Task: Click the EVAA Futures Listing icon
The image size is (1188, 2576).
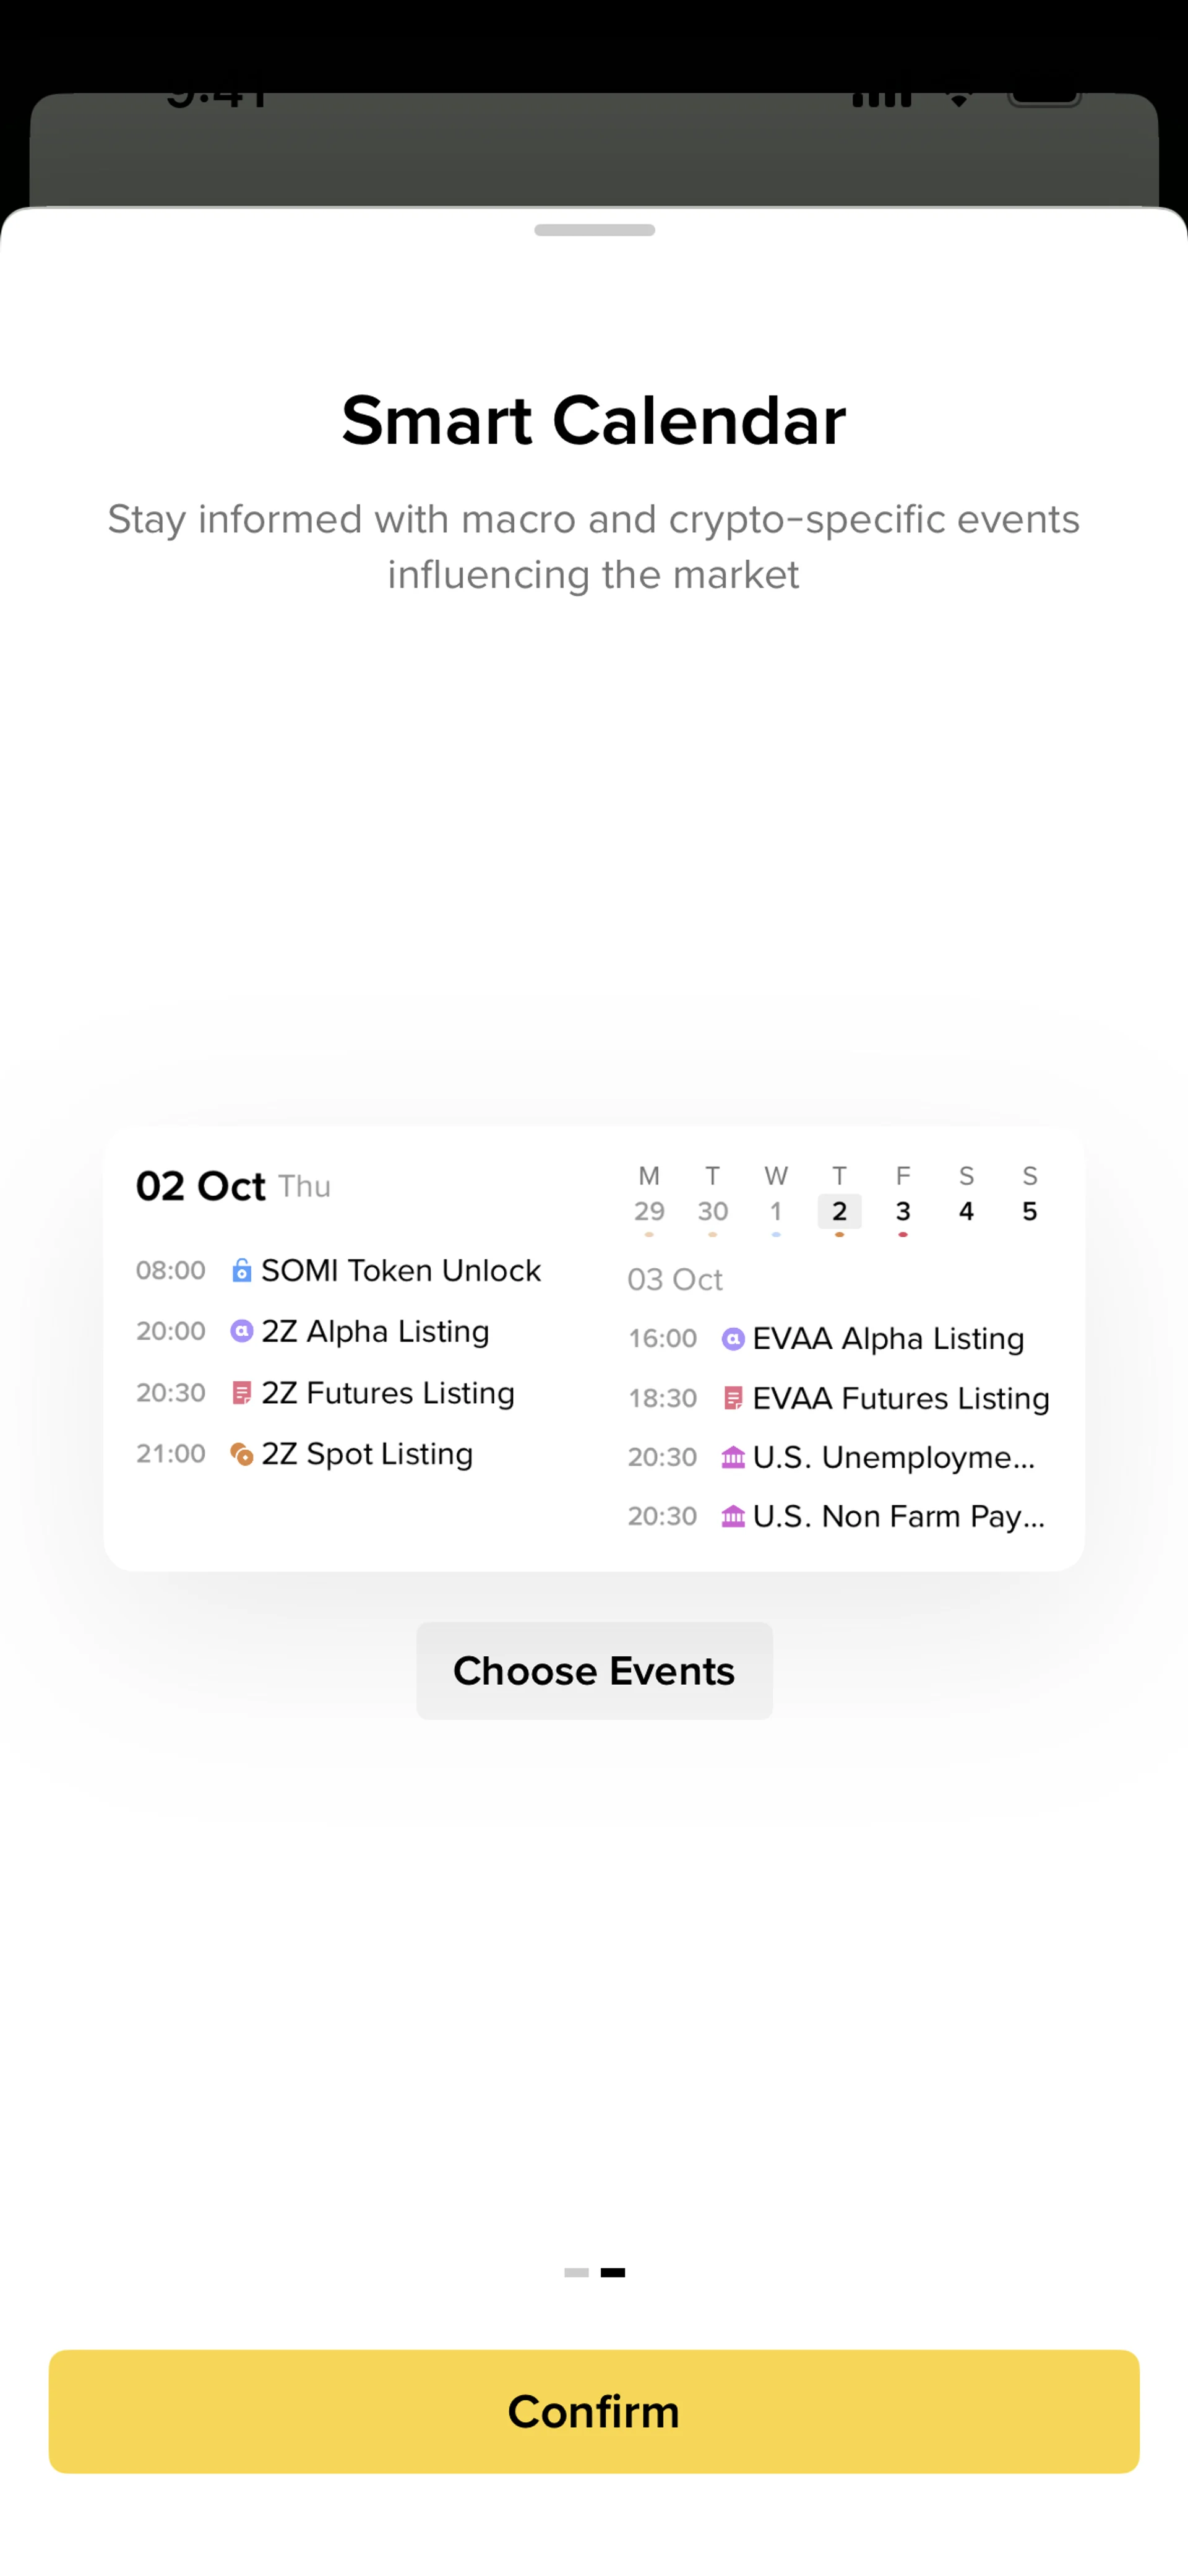Action: click(733, 1398)
